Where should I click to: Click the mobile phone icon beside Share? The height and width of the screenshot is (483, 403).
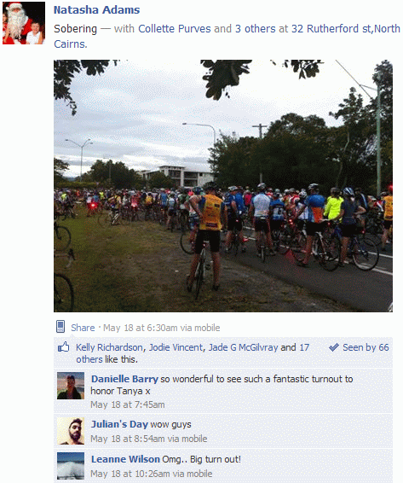click(60, 327)
